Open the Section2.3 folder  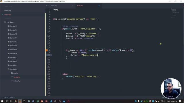(12, 65)
